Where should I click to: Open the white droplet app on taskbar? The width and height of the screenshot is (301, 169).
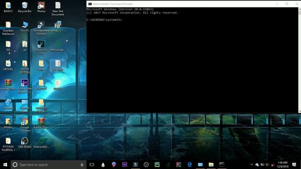[x=103, y=165]
